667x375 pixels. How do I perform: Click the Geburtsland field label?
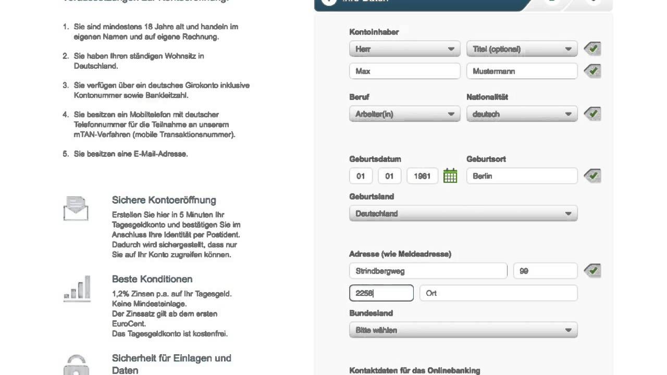coord(372,196)
